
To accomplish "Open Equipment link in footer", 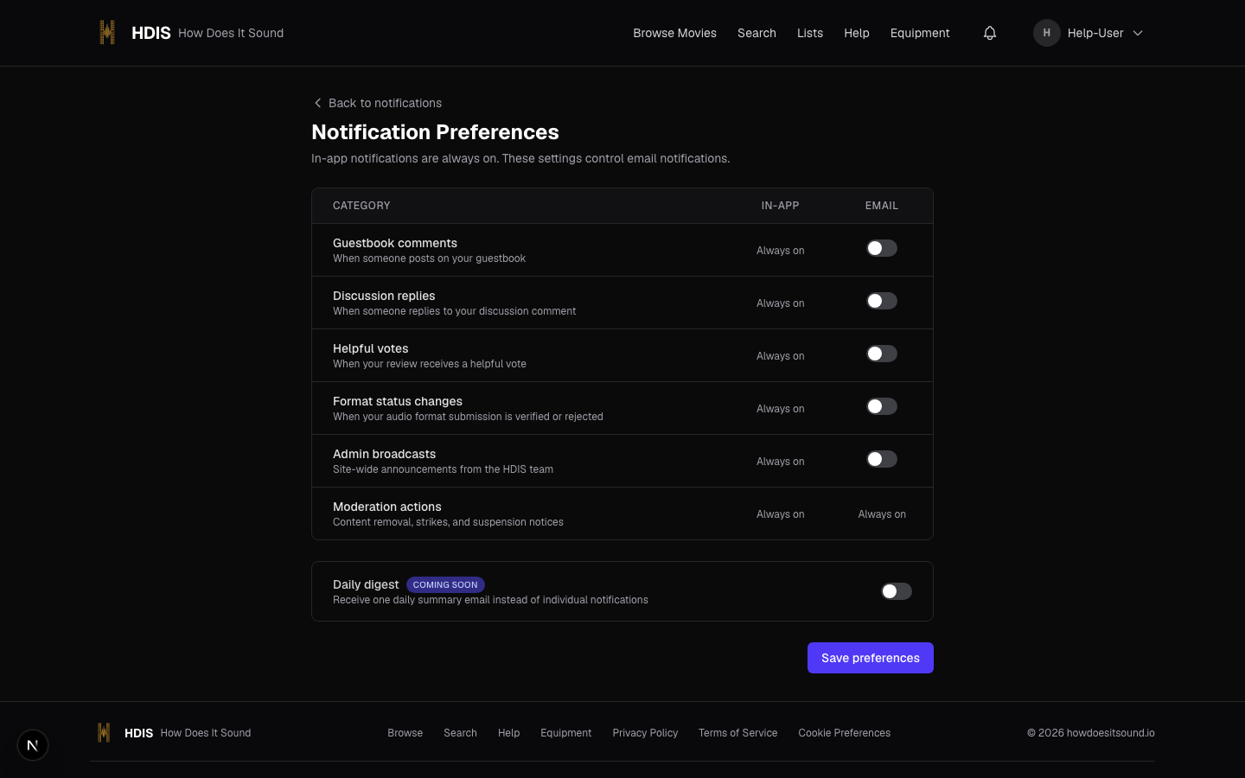I will pos(566,733).
